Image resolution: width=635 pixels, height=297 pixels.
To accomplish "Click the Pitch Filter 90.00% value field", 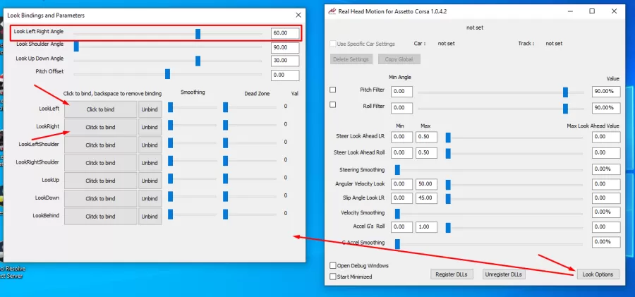I will coord(606,92).
